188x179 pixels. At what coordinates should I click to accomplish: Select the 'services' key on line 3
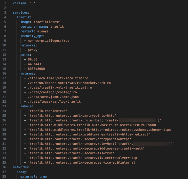(x=20, y=13)
